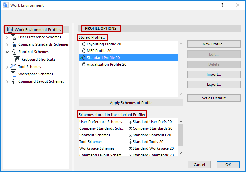Viewport: 246px width, 172px height.
Task: Expand the User Preference Schemes tree node
Action: tap(7, 37)
